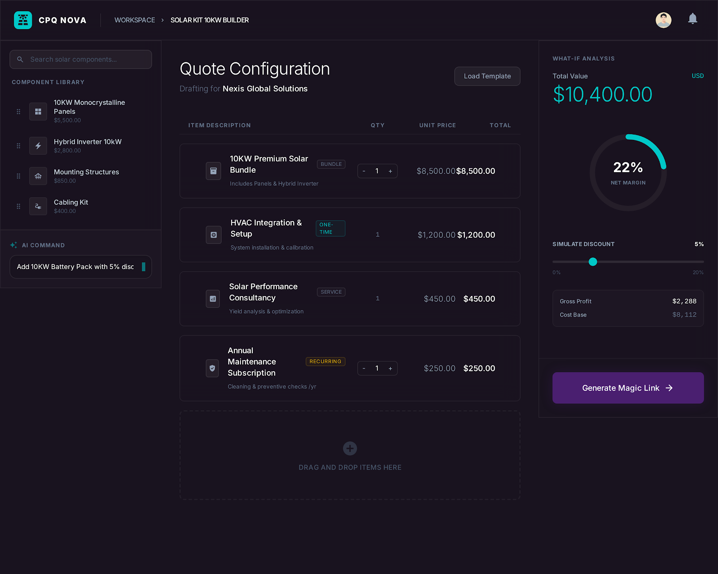Grab the drag handle beside Cabling Kit

point(18,206)
